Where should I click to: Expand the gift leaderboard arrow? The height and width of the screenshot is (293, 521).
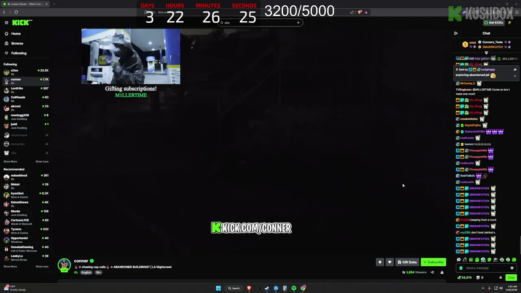pos(486,52)
